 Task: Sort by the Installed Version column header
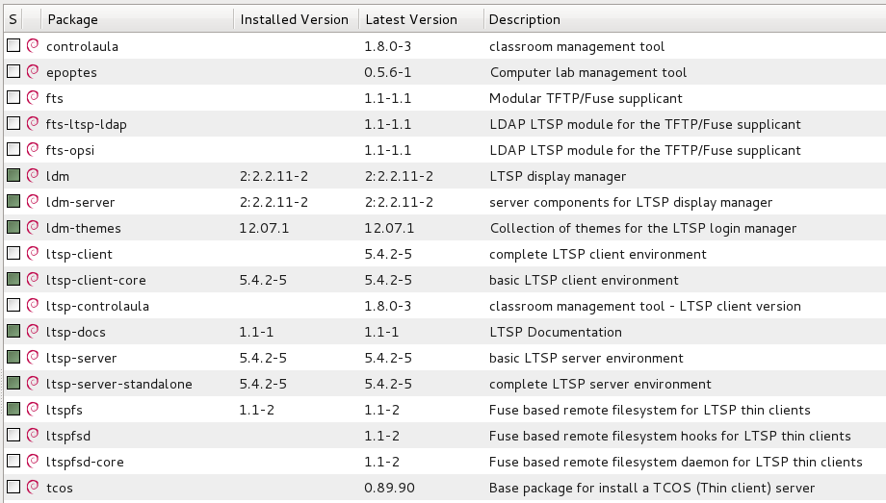(x=295, y=19)
